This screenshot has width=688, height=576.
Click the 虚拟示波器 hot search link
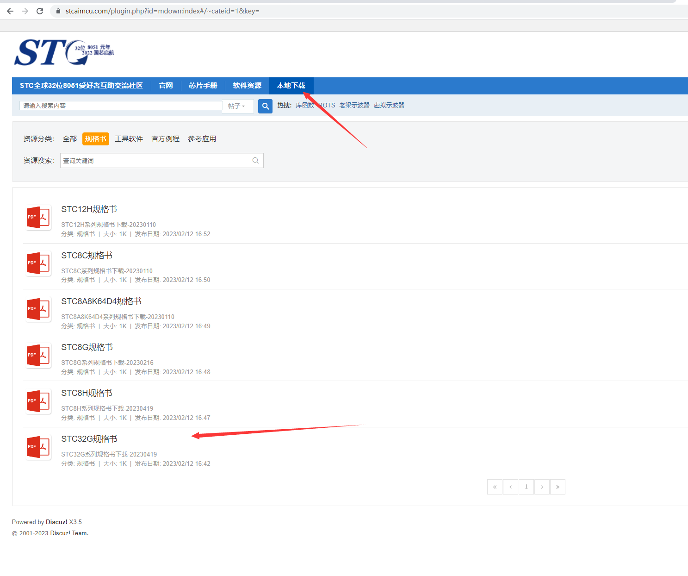pos(389,105)
